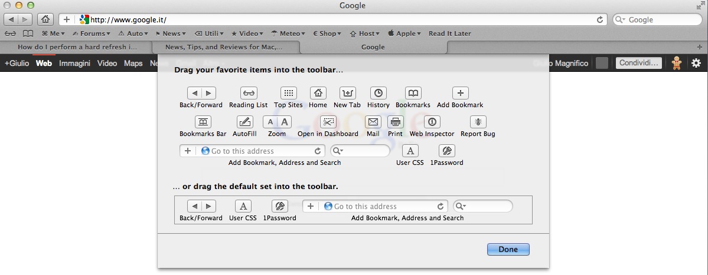Expand the Shop bookmarks folder

pos(327,34)
